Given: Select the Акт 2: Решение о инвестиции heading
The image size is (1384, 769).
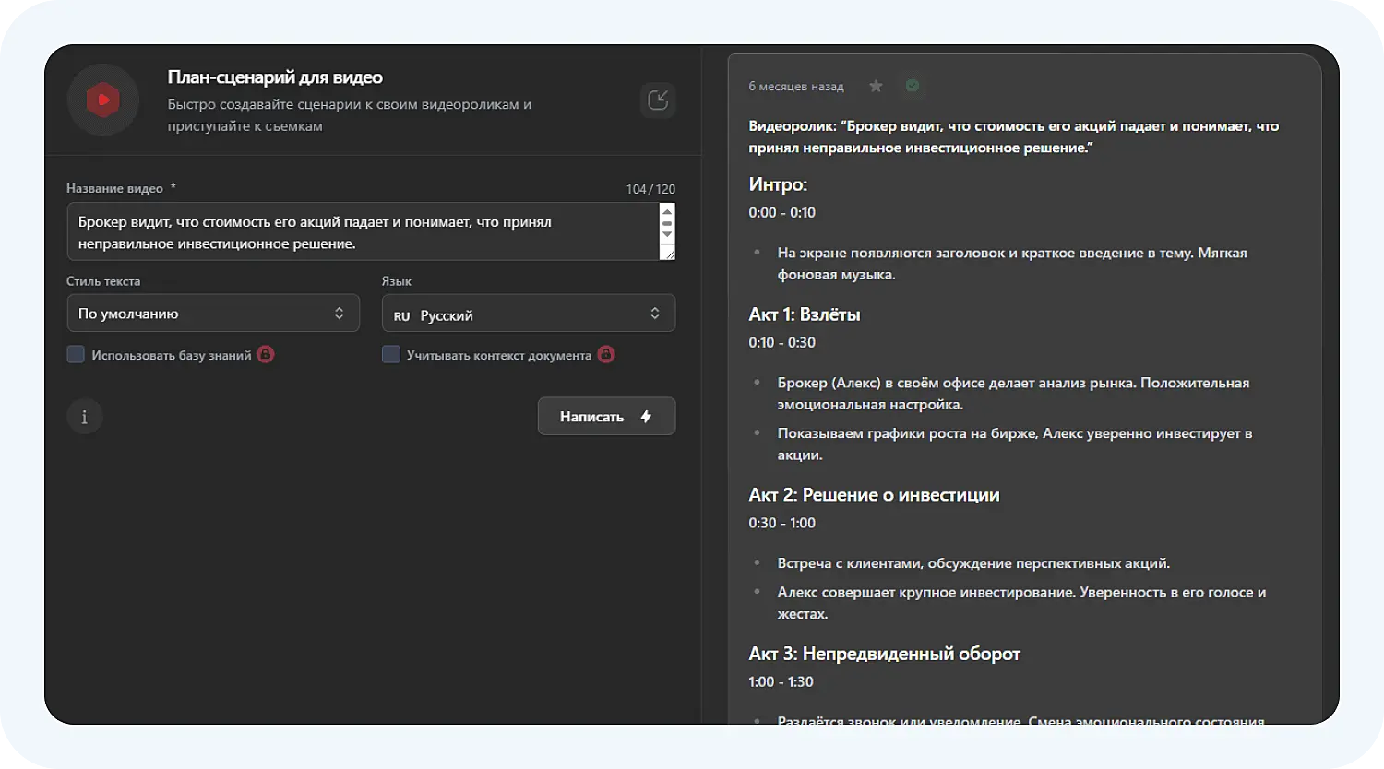Looking at the screenshot, I should click(874, 495).
